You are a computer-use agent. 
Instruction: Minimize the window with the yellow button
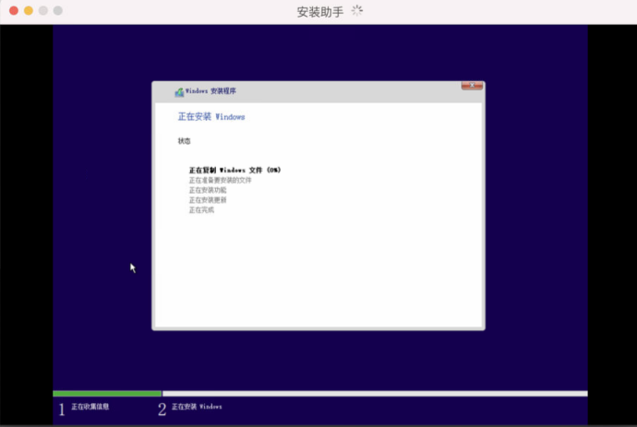pos(29,10)
